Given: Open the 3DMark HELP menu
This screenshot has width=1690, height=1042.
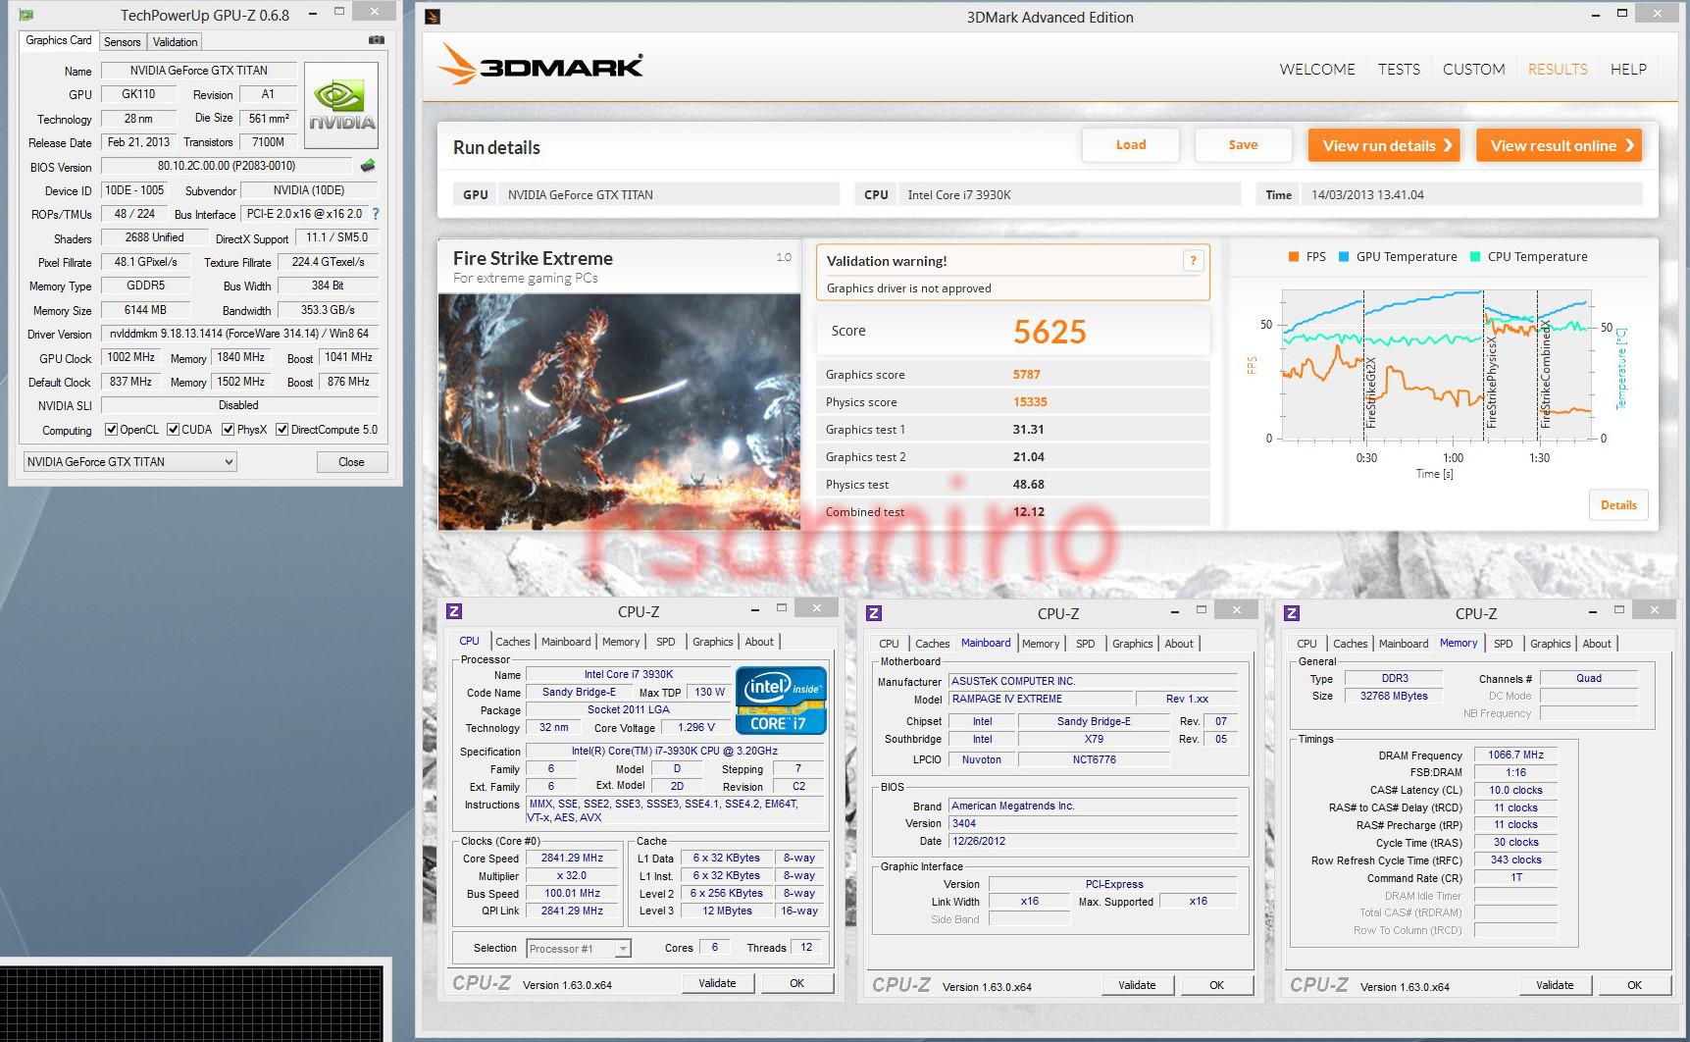Looking at the screenshot, I should pyautogui.click(x=1628, y=69).
